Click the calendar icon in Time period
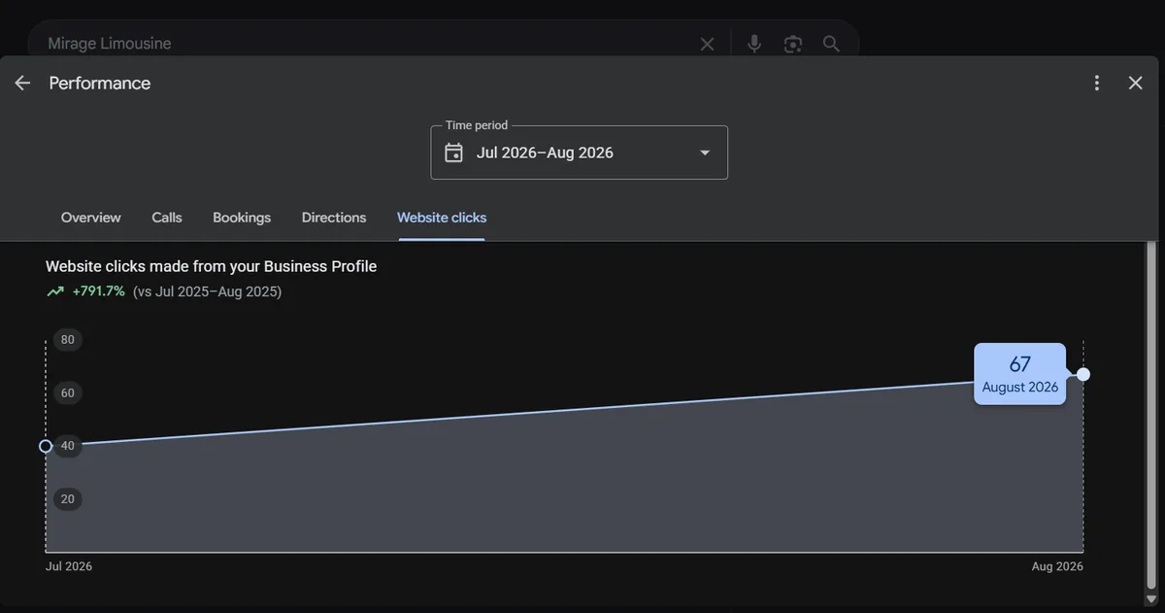Screen dimensions: 1165x613 453,153
